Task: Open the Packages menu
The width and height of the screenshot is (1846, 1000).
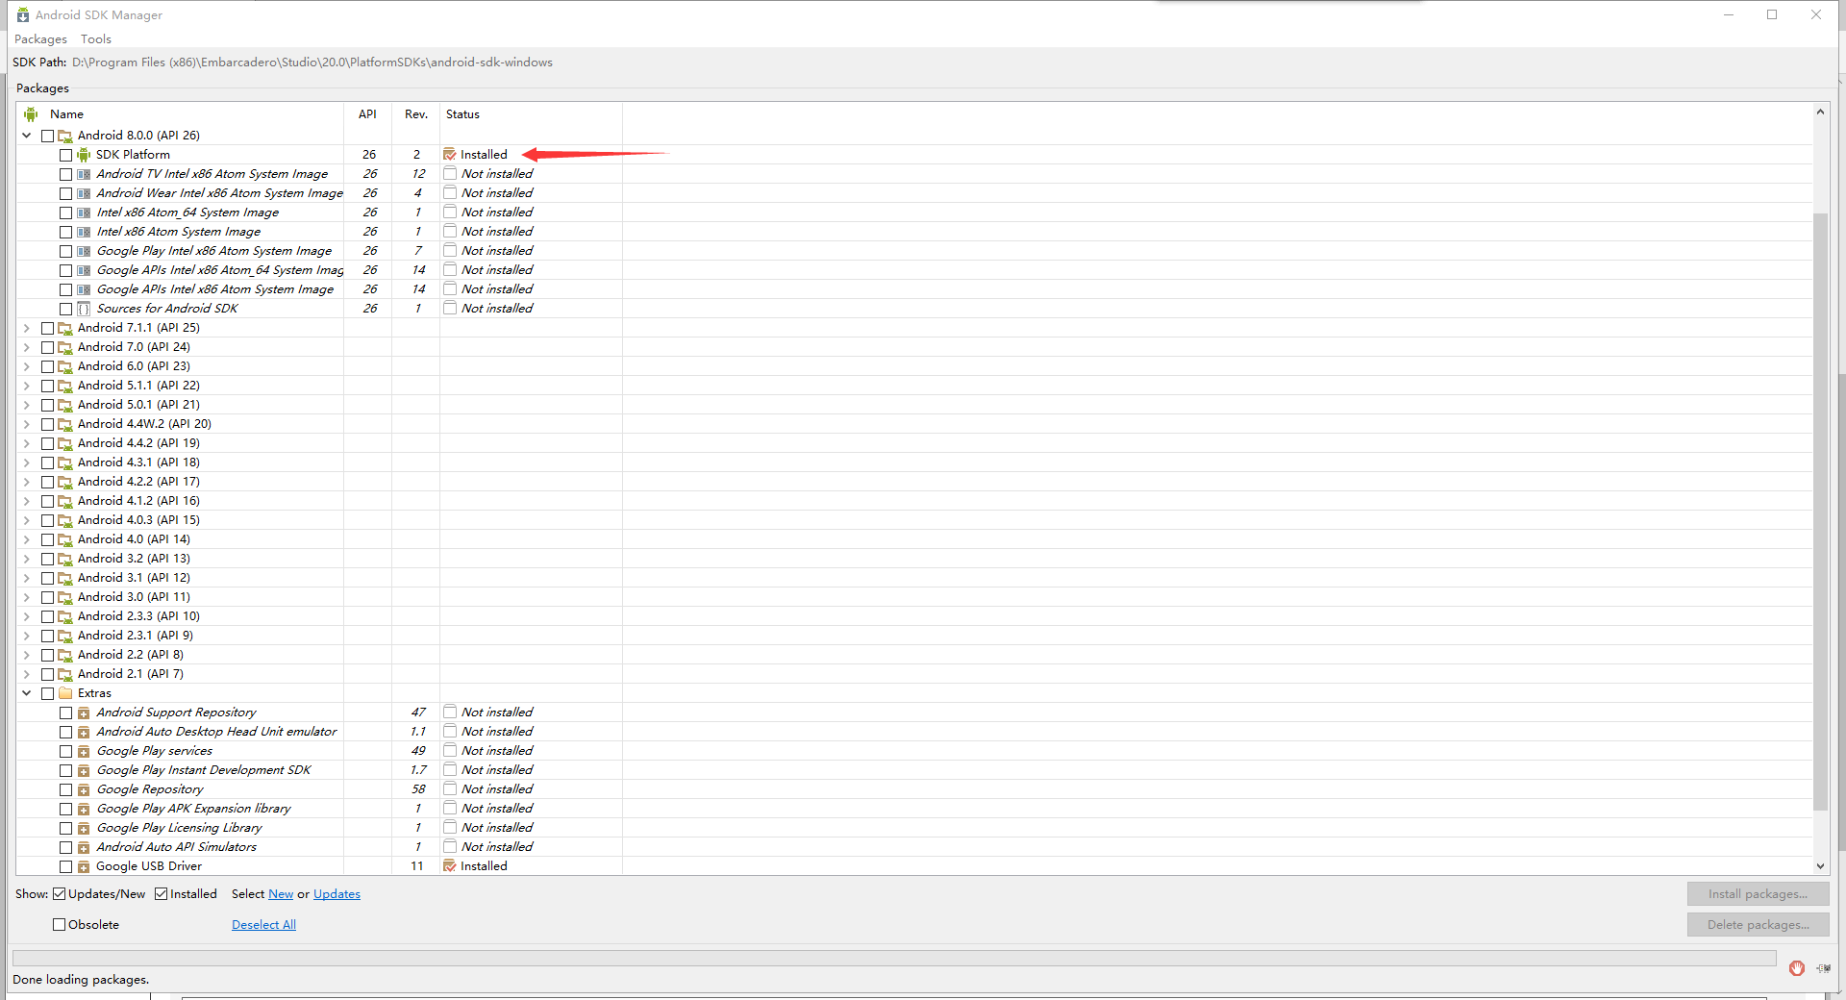Action: tap(40, 39)
